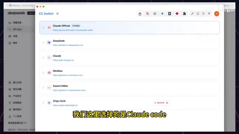Viewport: 239px width, 134px height.
Task: Click the DeepSeek whale logo
Action: pyautogui.click(x=49, y=43)
